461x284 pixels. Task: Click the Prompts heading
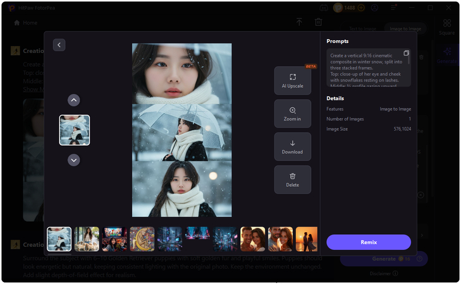(x=337, y=41)
